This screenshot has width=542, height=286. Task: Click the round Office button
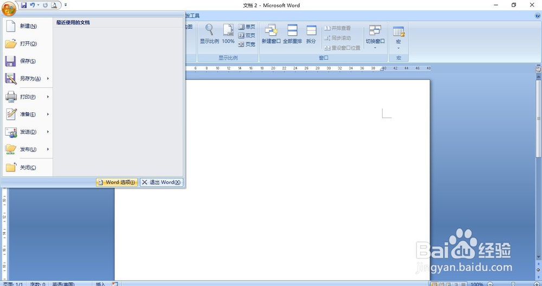9,8
